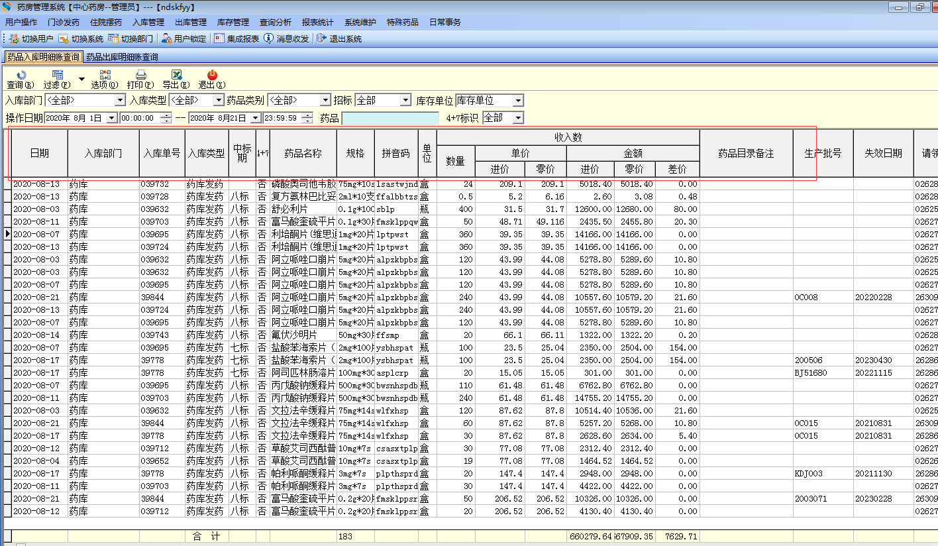Click the 生产批号 column header

pos(823,153)
